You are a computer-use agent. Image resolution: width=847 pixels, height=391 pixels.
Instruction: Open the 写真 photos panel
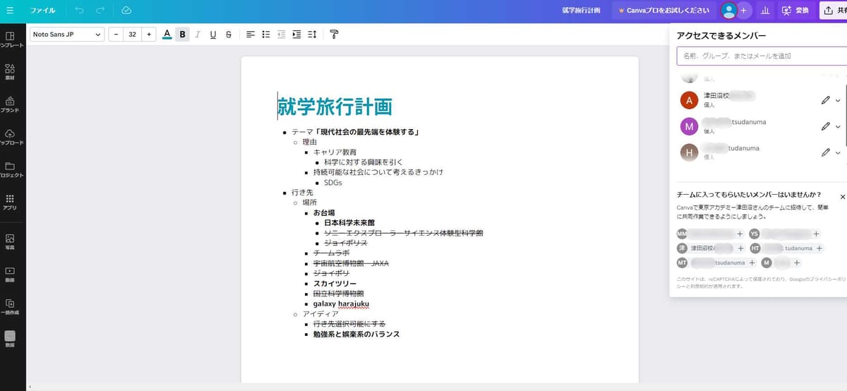11,242
